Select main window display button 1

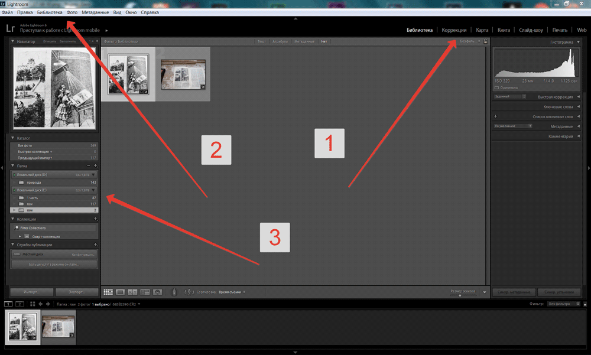[8, 304]
